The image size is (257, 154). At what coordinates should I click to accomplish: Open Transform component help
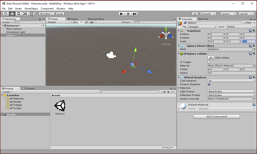point(250,31)
